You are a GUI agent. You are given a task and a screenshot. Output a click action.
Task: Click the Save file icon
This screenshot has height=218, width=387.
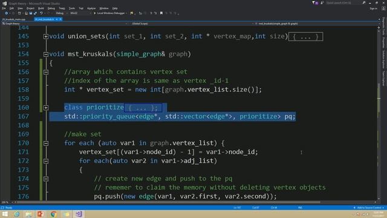point(31,13)
